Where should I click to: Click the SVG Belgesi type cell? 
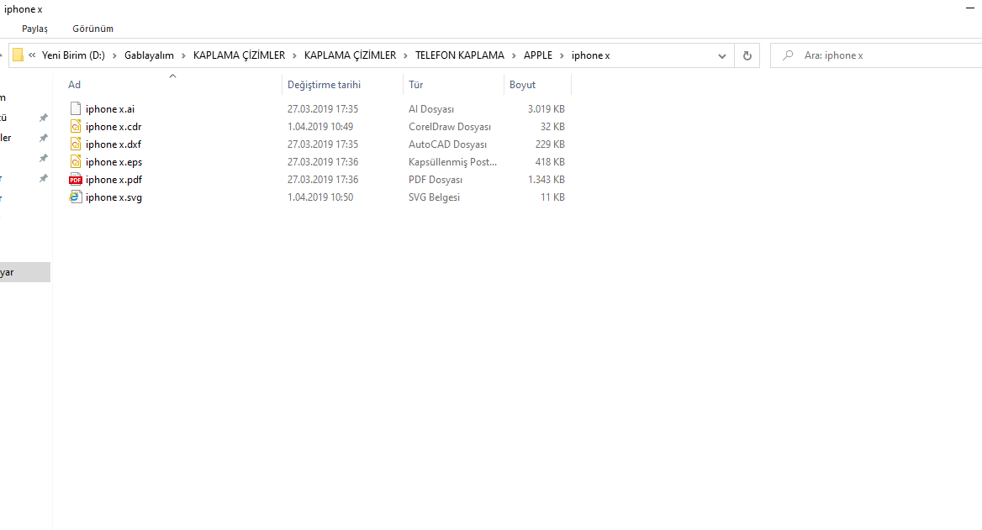tap(434, 197)
